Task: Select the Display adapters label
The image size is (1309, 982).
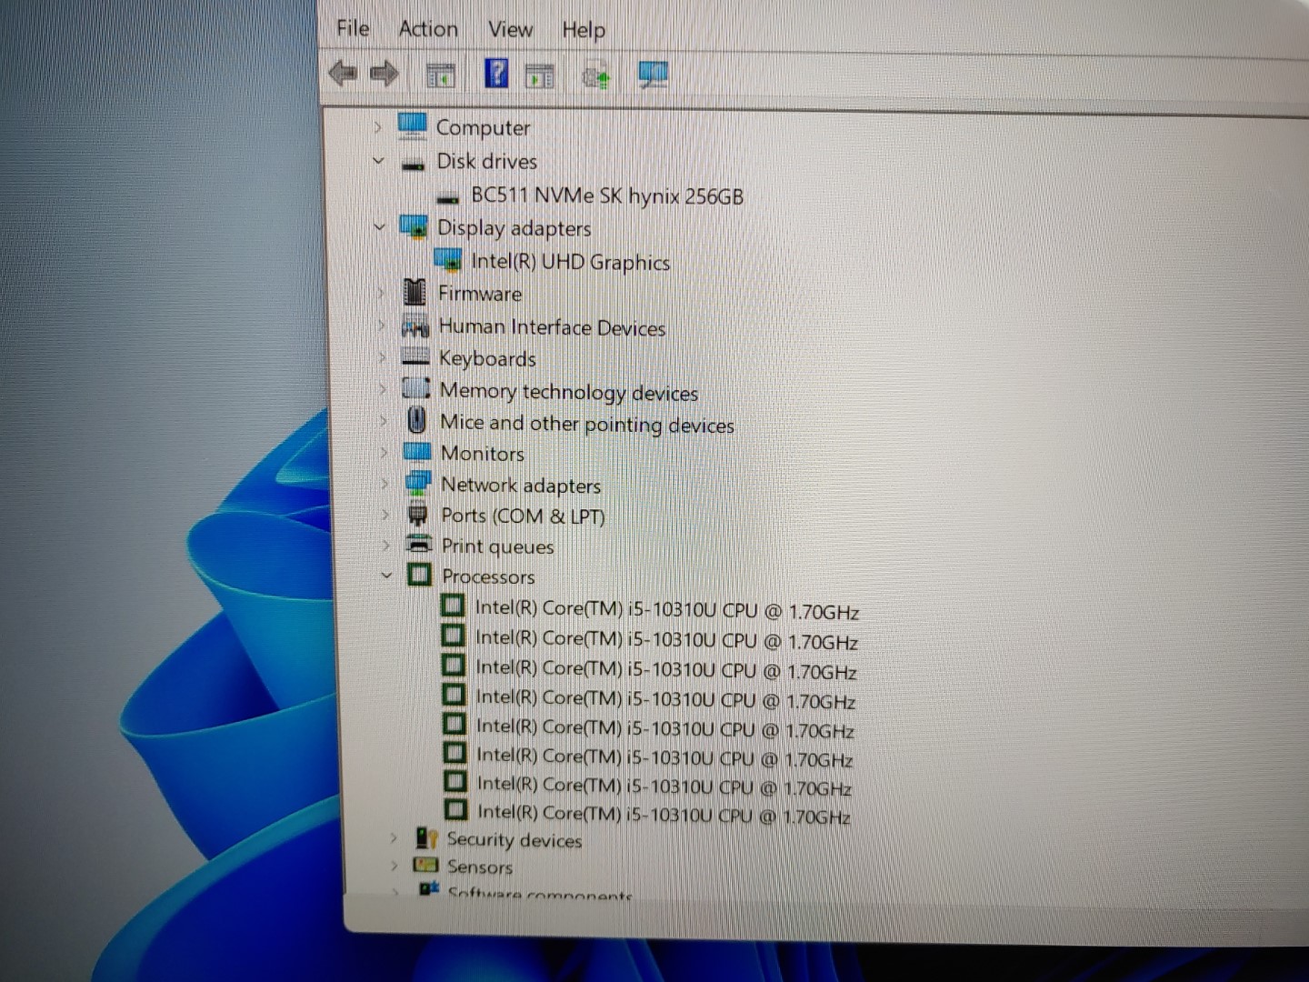Action: (514, 228)
